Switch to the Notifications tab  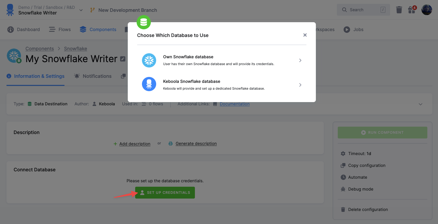[x=93, y=76]
